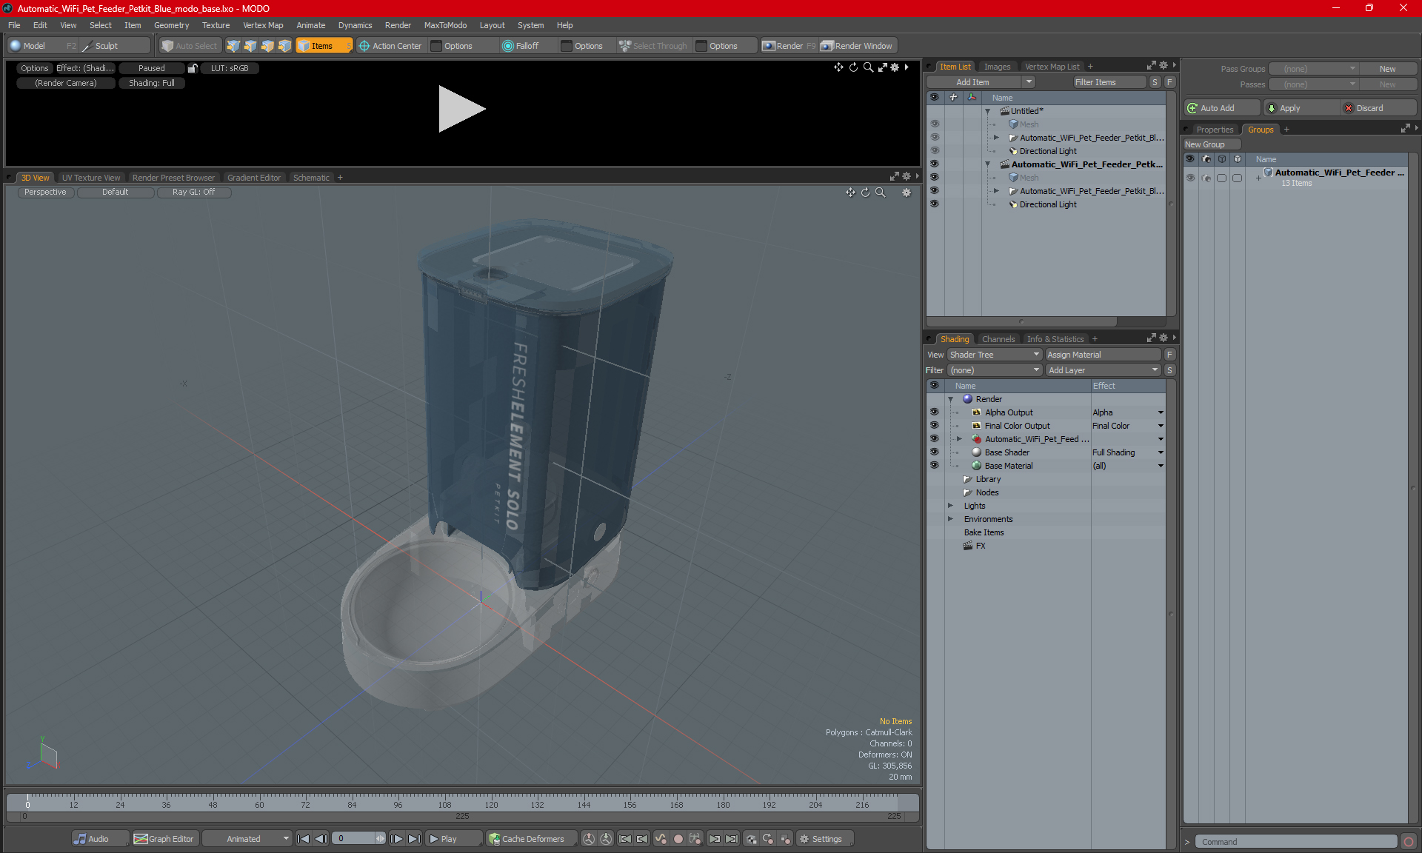Open preview settings gear icon
The height and width of the screenshot is (853, 1422).
point(895,67)
